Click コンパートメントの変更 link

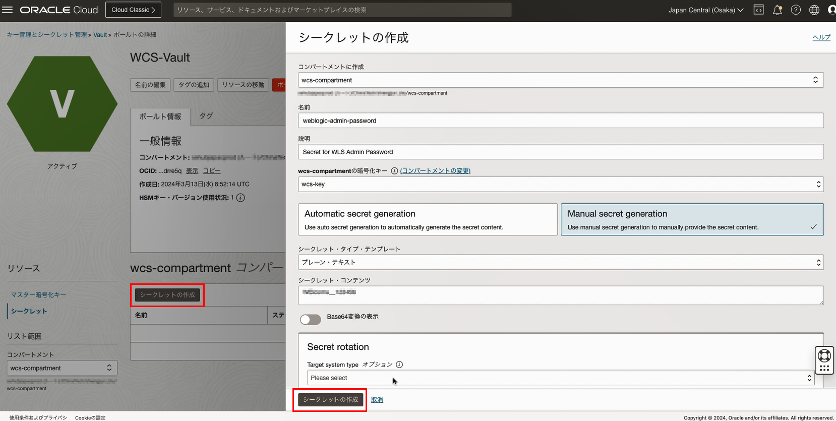click(x=435, y=171)
